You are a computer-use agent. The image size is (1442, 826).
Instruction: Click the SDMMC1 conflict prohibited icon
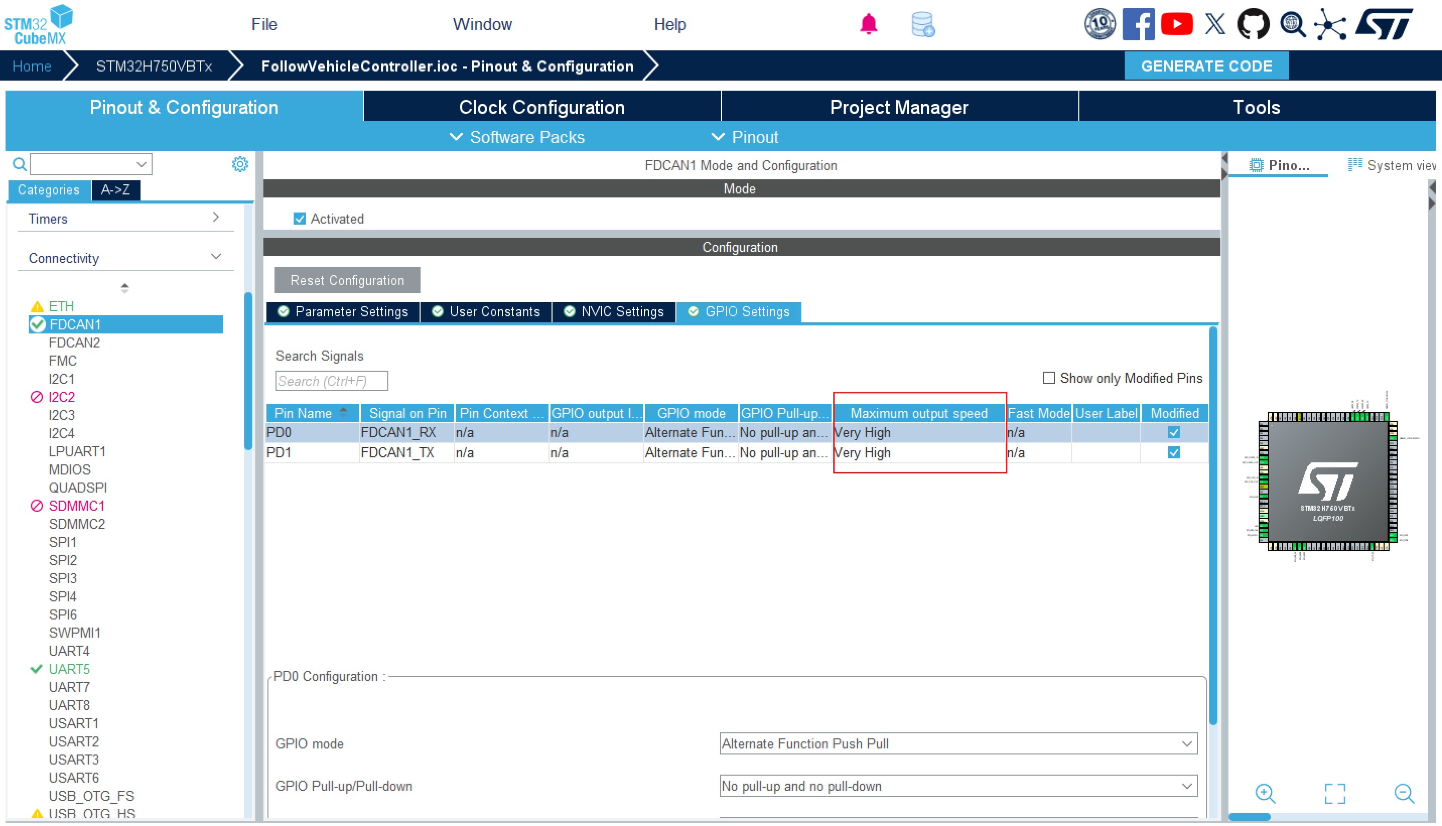(36, 506)
